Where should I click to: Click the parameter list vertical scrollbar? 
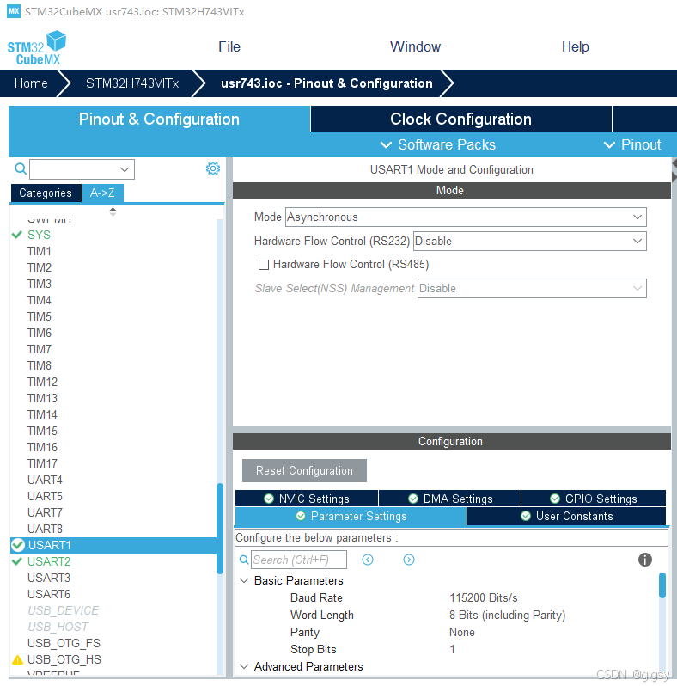[x=662, y=585]
